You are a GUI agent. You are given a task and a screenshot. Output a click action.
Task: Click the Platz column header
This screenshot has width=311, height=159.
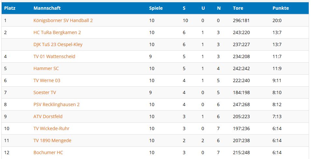click(x=10, y=8)
